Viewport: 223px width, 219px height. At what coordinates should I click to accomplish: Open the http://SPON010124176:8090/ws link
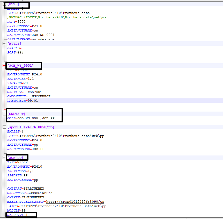pos(75,202)
